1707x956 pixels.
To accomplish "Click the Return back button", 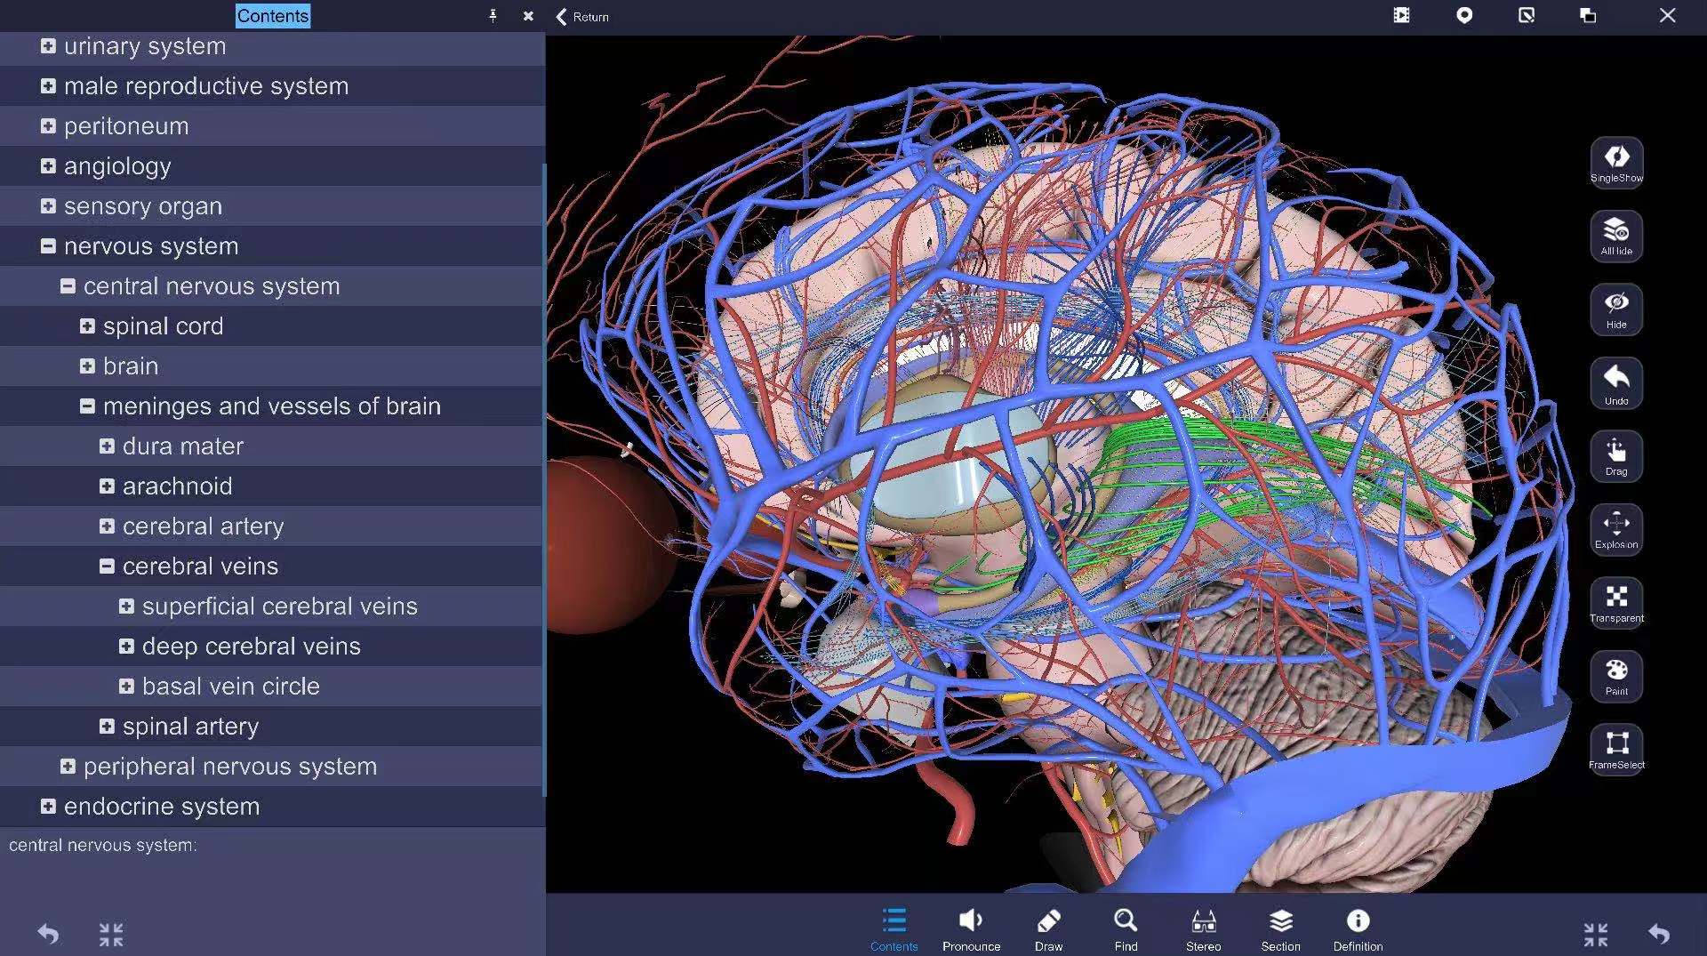I will point(582,17).
